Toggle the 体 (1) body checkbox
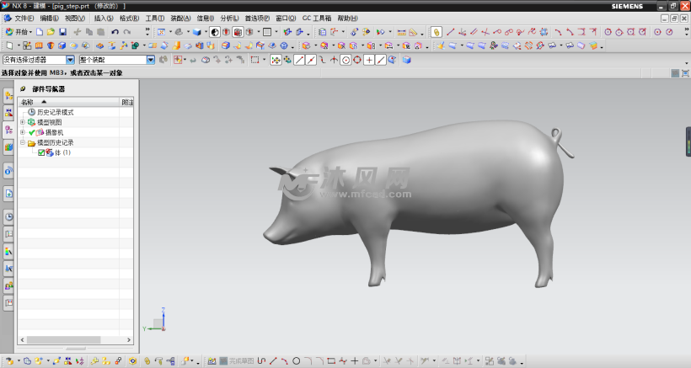This screenshot has height=368, width=691. point(41,152)
